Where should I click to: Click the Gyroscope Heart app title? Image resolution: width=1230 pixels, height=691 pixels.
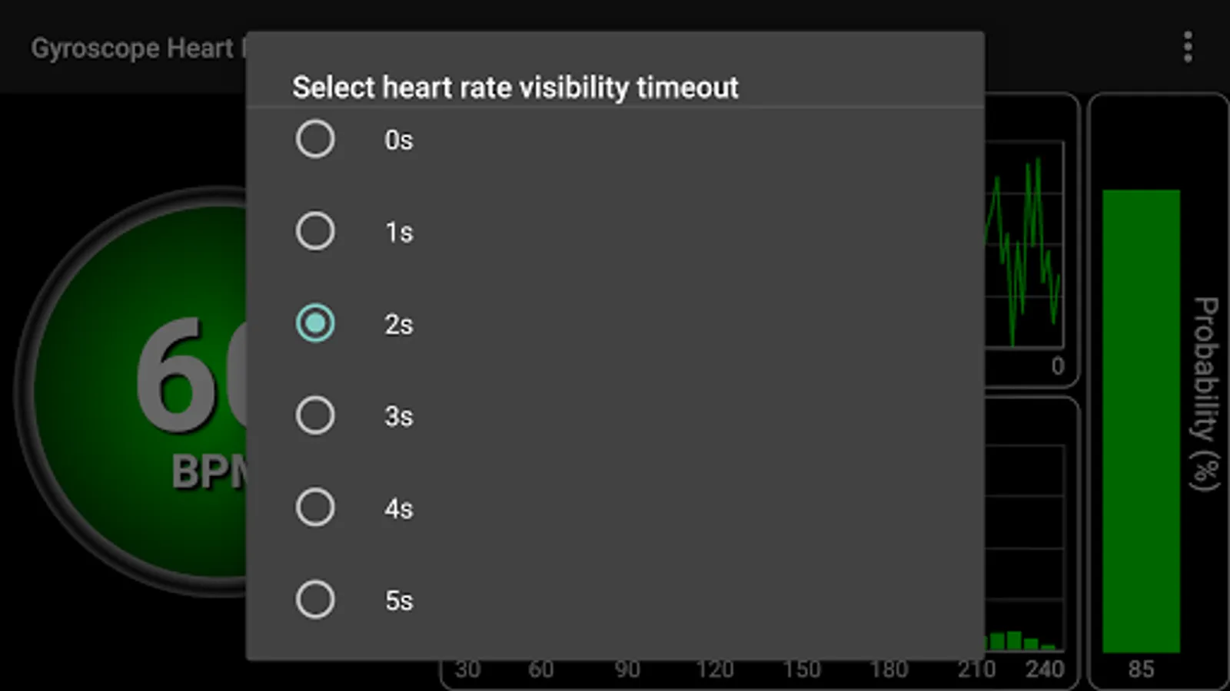[132, 48]
